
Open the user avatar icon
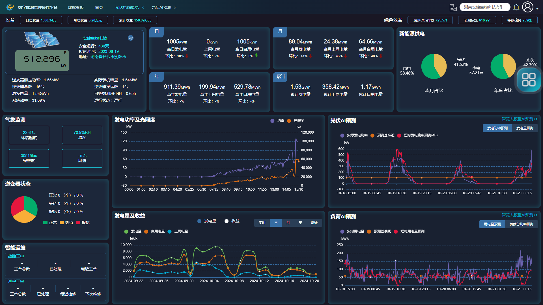click(x=527, y=7)
